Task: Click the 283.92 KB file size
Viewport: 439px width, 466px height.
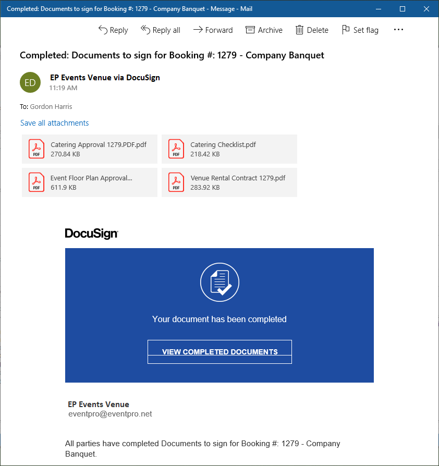Action: tap(205, 188)
